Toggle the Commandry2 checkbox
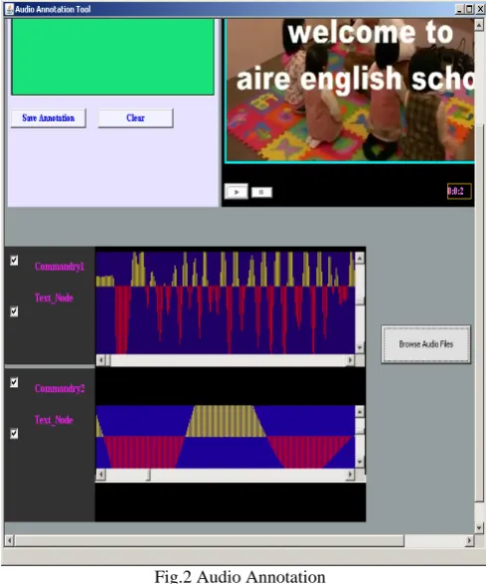 (x=14, y=382)
